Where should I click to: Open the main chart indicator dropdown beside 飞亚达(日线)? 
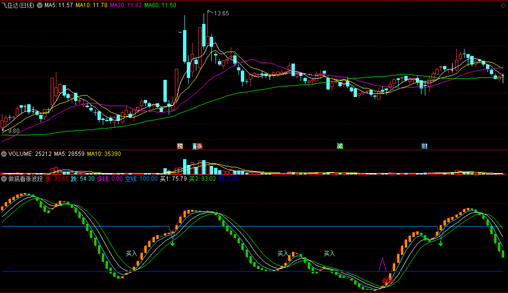tap(40, 5)
